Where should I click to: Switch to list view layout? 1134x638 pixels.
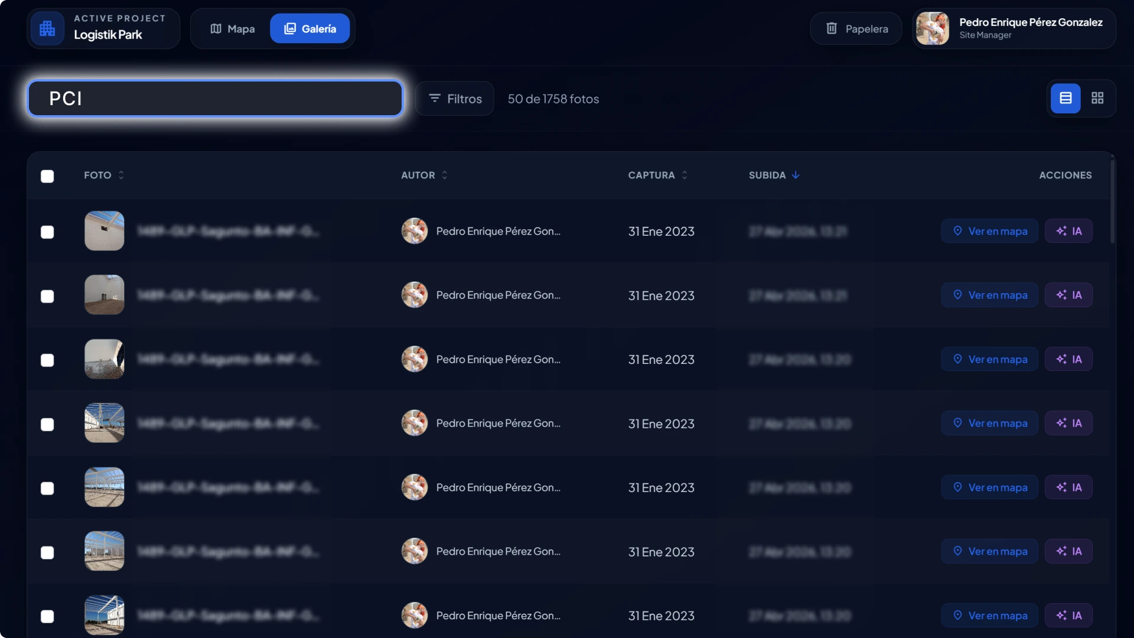tap(1065, 98)
